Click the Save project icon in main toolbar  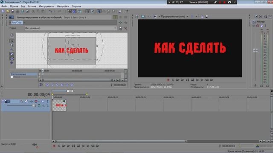[x=12, y=11]
